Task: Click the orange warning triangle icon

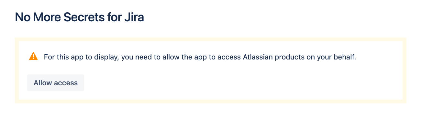Action: tap(33, 56)
